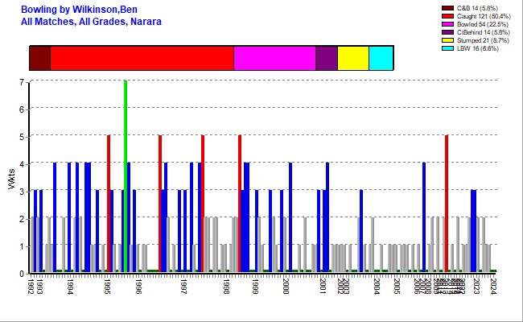Click the red Caught legend swatch
Viewport: 523px width, 322px height.
(448, 17)
